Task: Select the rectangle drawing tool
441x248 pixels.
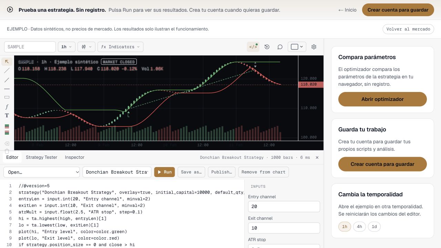Action: click(7, 97)
